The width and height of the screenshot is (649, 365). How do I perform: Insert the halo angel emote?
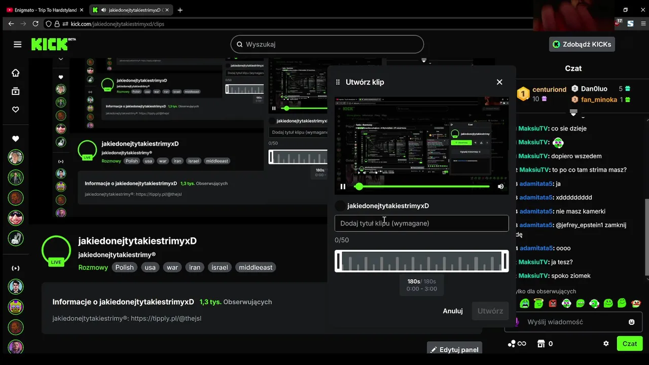[538, 303]
